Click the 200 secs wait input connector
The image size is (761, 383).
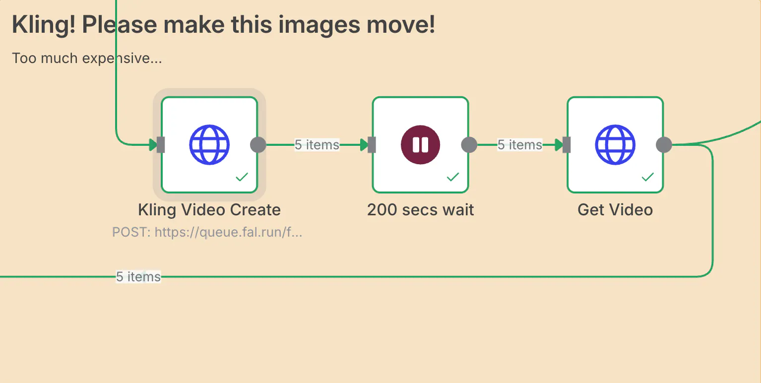(x=372, y=145)
